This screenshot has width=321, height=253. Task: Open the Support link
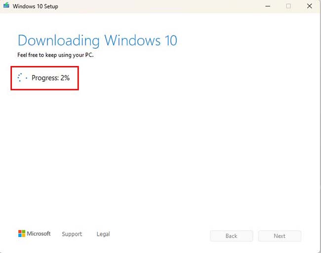click(x=72, y=234)
